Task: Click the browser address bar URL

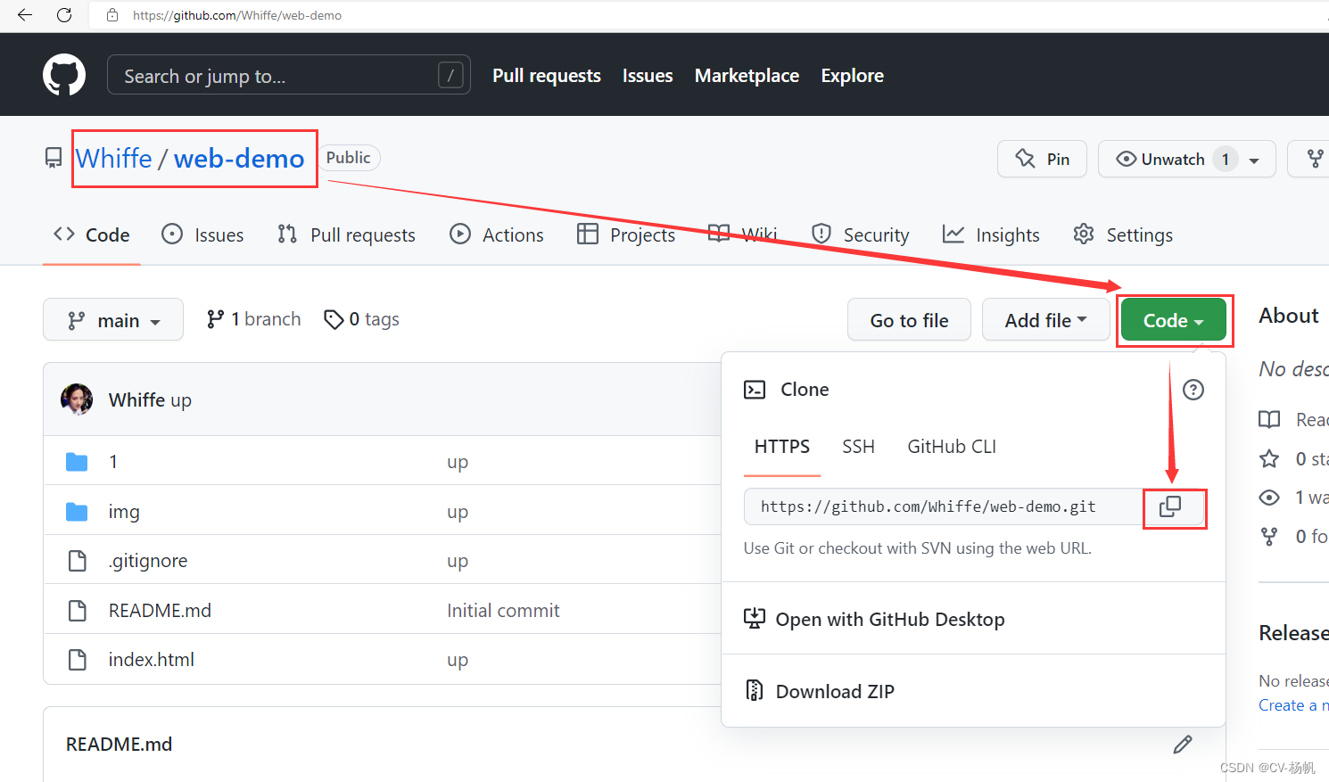Action: [237, 15]
